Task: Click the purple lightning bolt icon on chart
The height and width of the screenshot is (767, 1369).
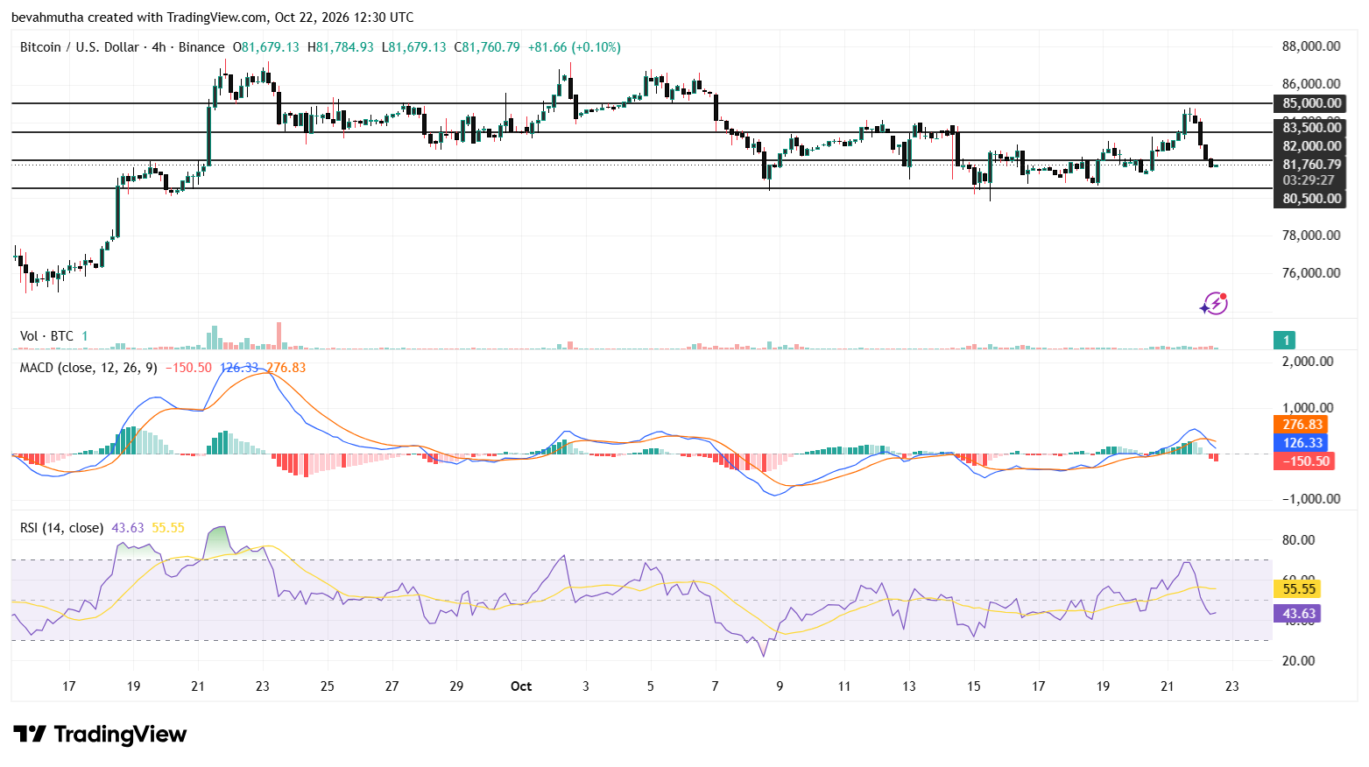Action: [1214, 304]
